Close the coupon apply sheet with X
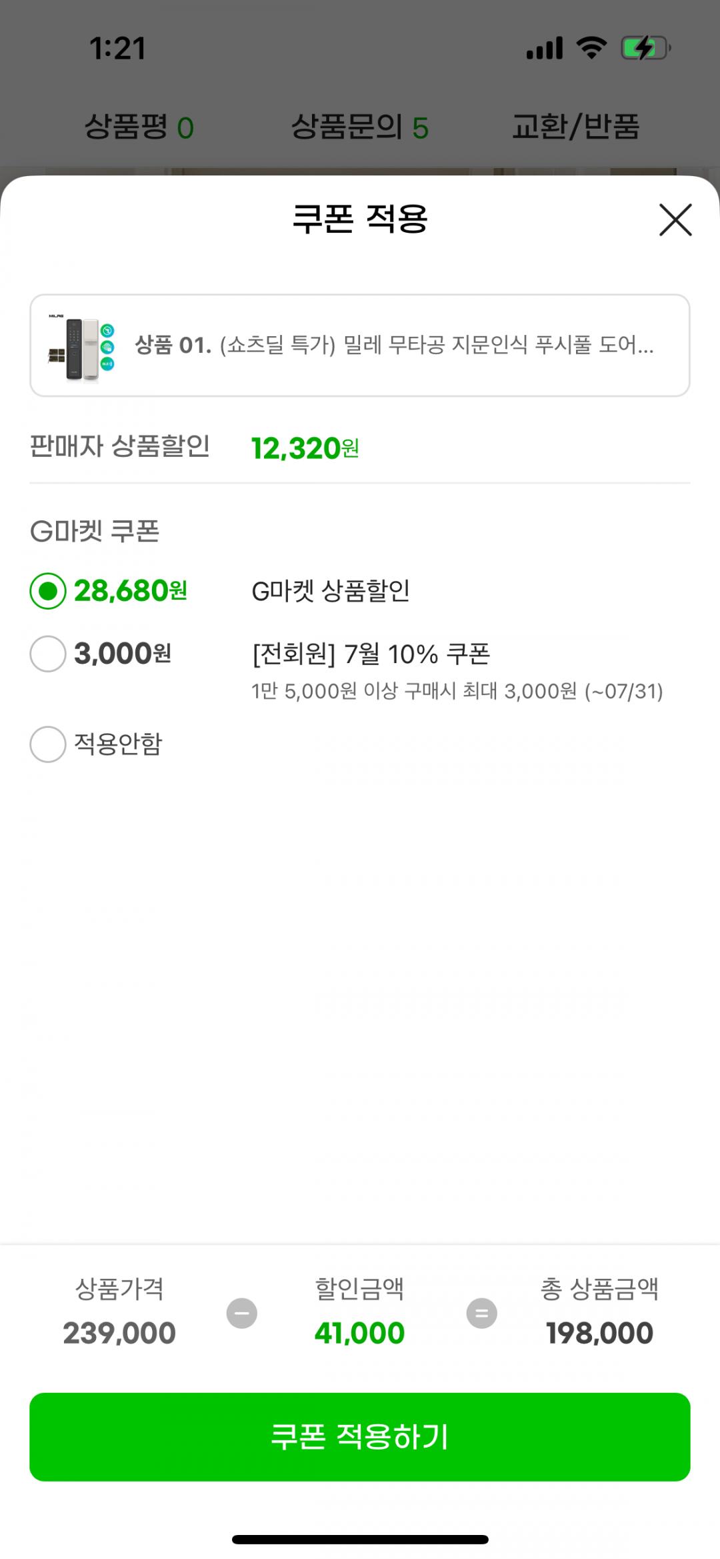Viewport: 720px width, 1559px height. click(675, 220)
